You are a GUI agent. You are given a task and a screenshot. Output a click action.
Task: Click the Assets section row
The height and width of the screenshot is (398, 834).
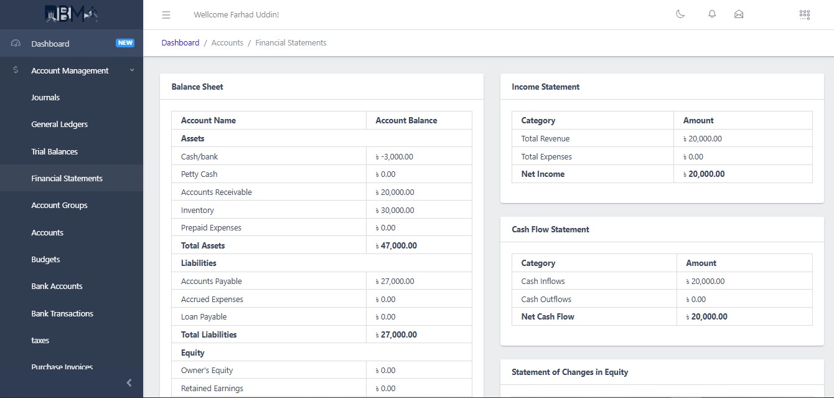pos(322,138)
